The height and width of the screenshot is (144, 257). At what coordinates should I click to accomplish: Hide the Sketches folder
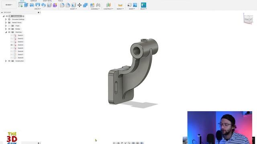click(9, 32)
